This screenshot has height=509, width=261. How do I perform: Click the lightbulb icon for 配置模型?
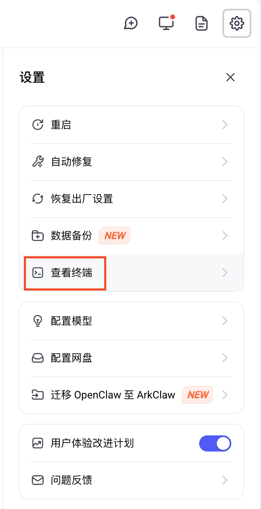point(38,321)
